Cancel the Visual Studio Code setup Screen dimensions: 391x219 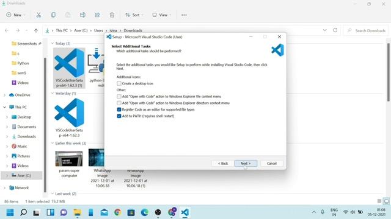click(272, 164)
